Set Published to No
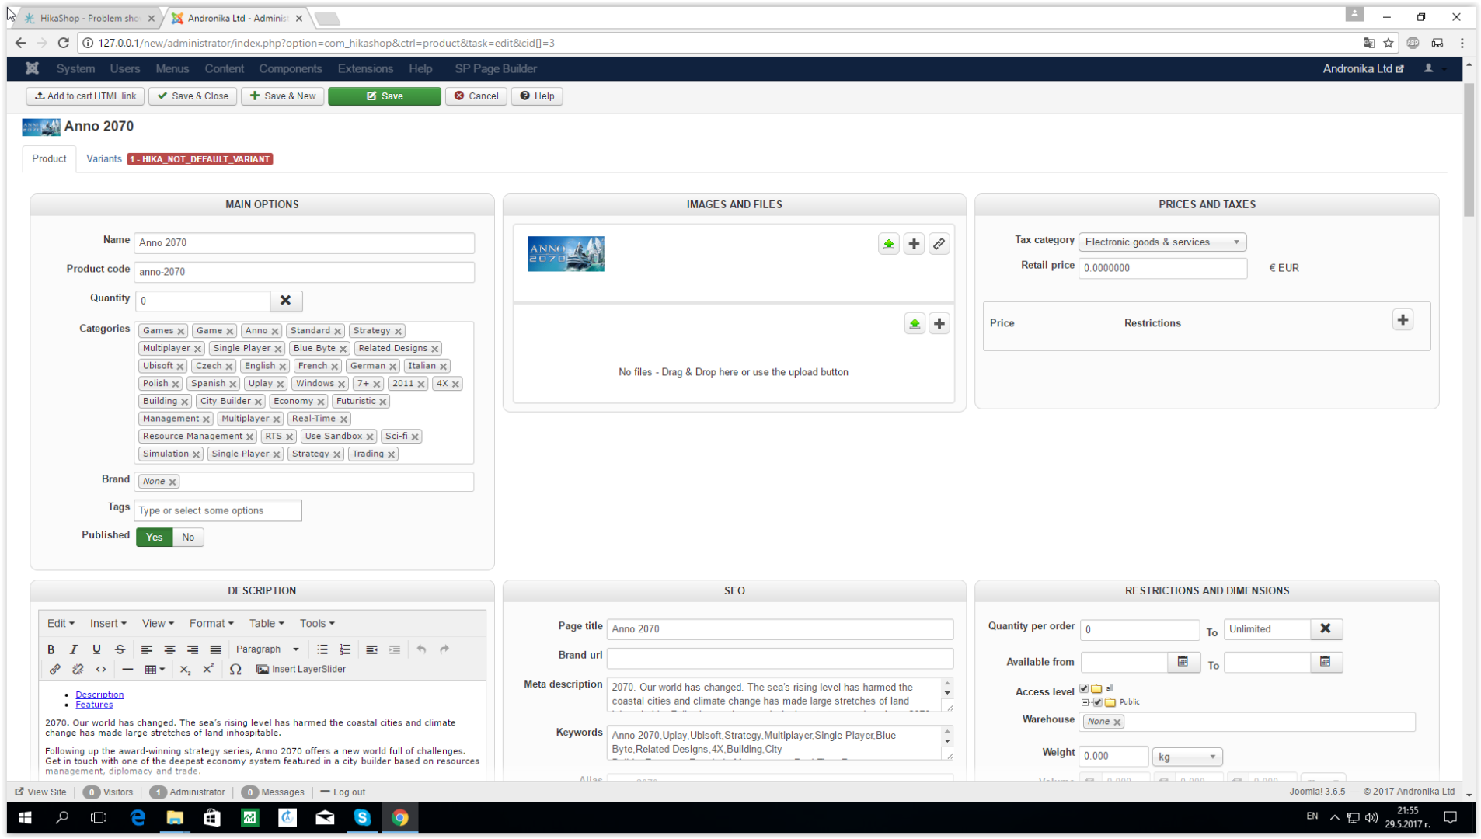Viewport: 1481px width, 839px height. pos(188,537)
